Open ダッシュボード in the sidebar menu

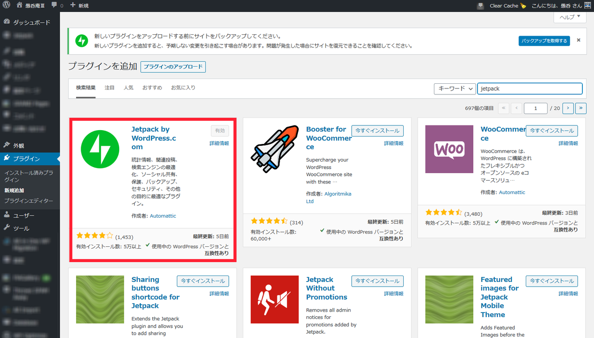pyautogui.click(x=32, y=22)
